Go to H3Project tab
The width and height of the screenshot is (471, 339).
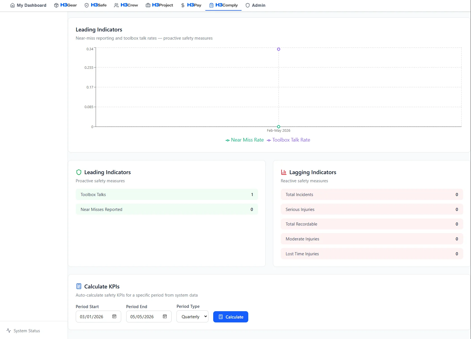click(159, 5)
